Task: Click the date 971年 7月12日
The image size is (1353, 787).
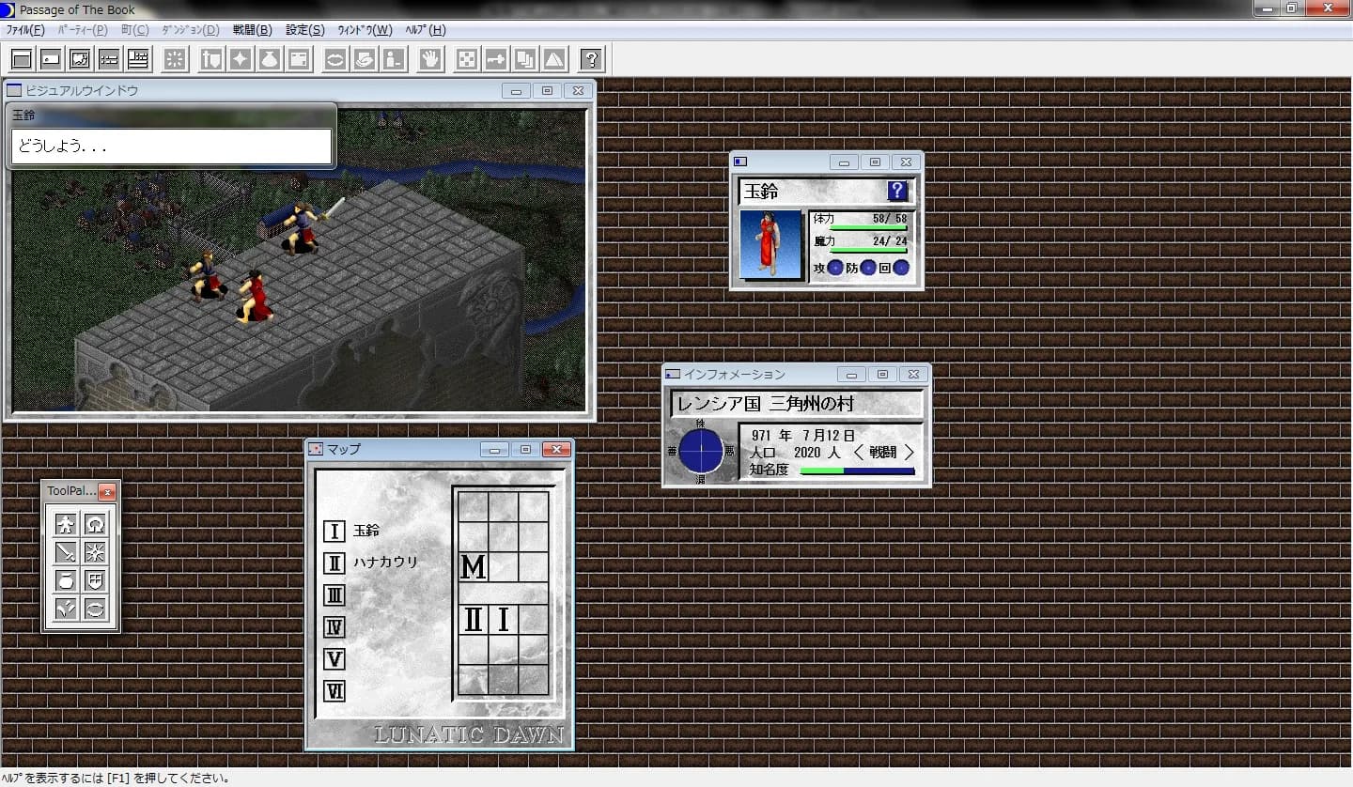Action: tap(803, 436)
